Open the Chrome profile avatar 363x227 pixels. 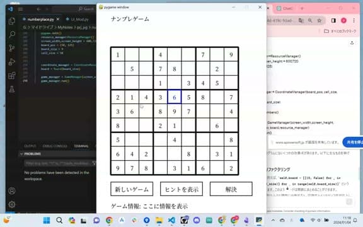[x=343, y=21]
